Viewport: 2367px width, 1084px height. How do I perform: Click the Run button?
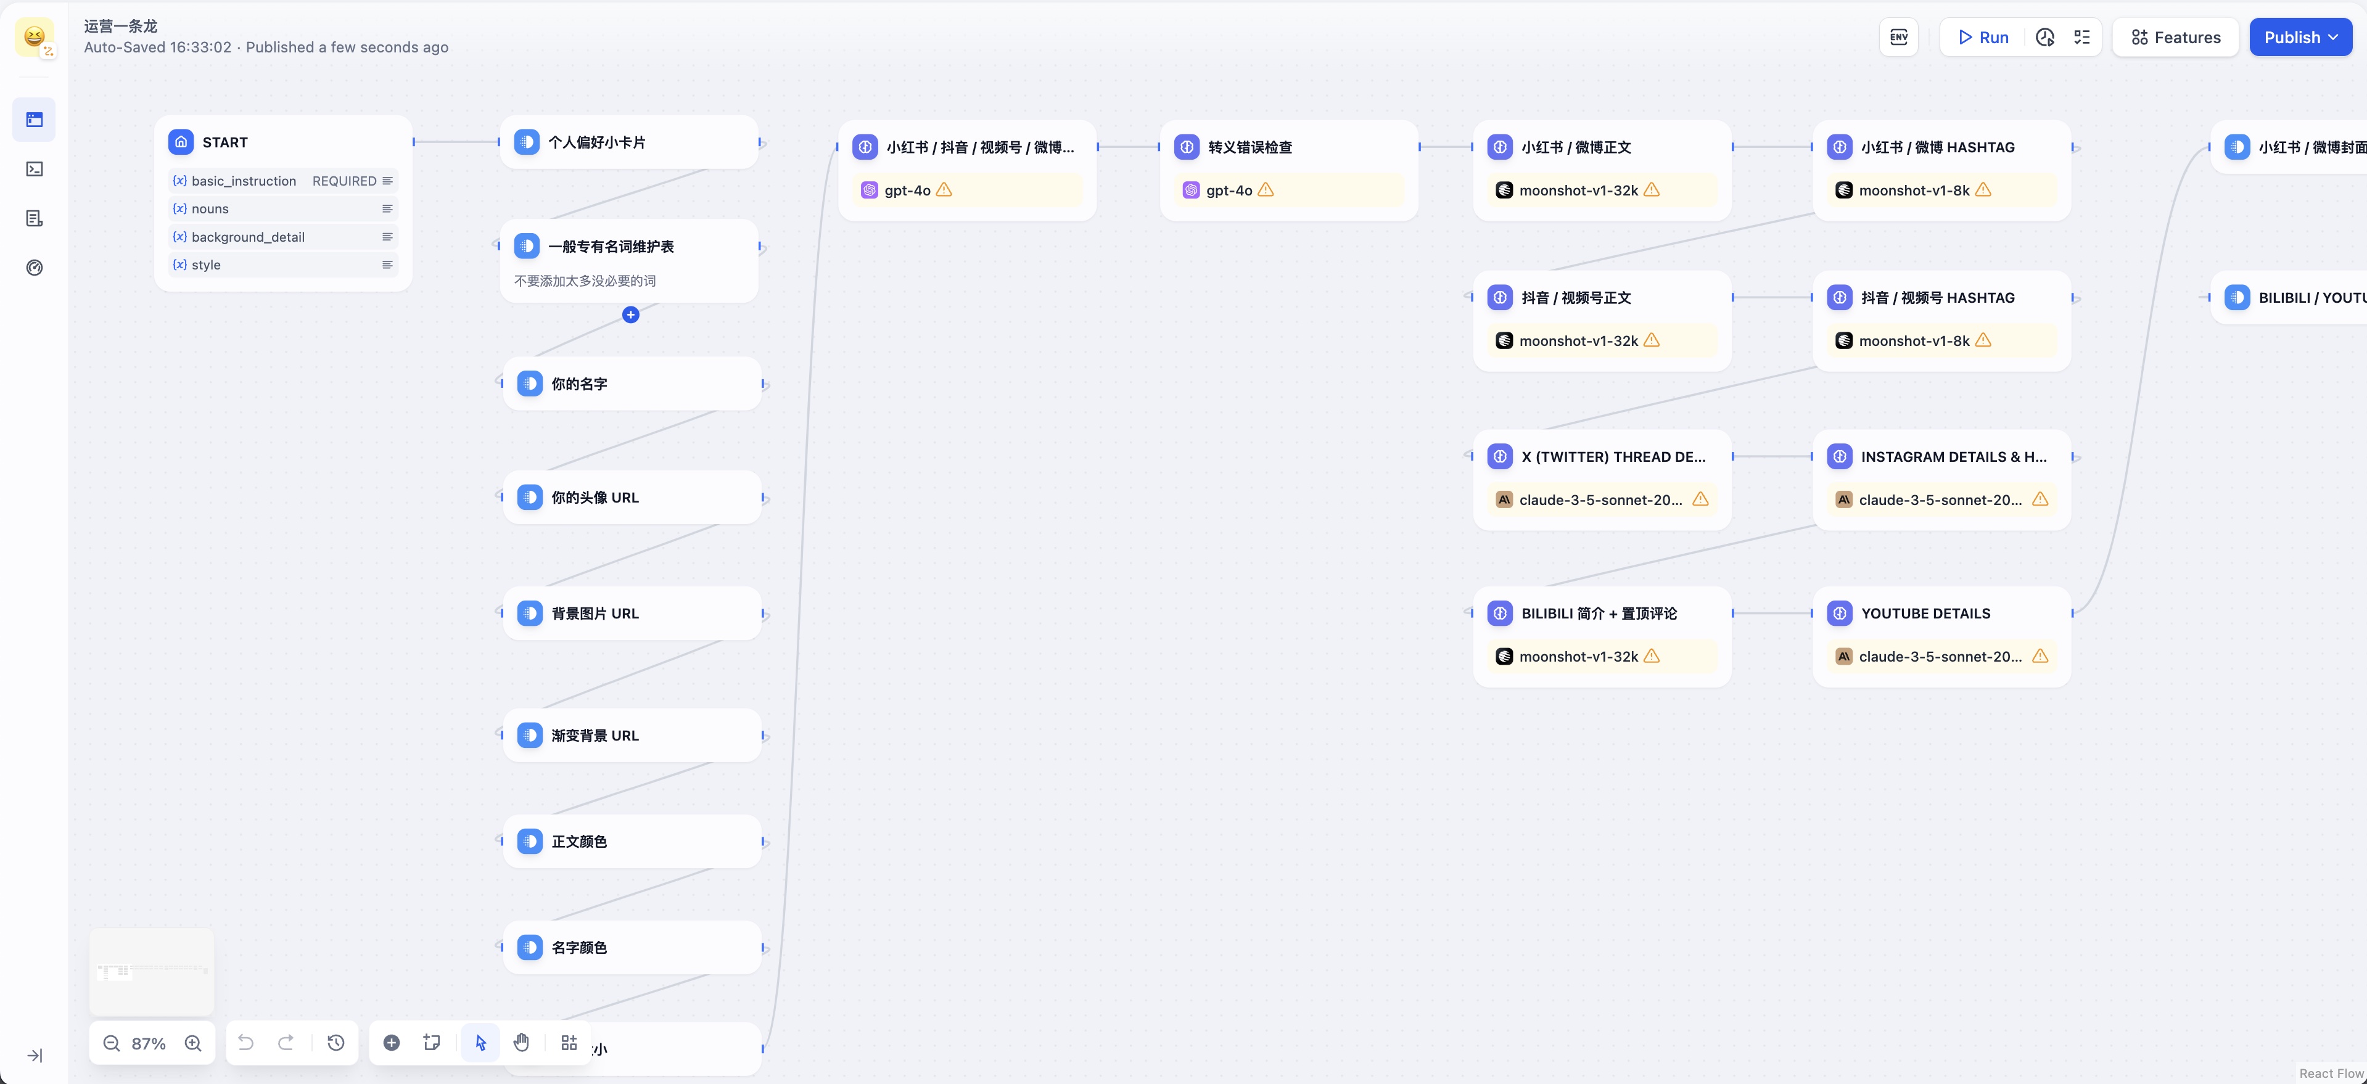[x=1983, y=38]
